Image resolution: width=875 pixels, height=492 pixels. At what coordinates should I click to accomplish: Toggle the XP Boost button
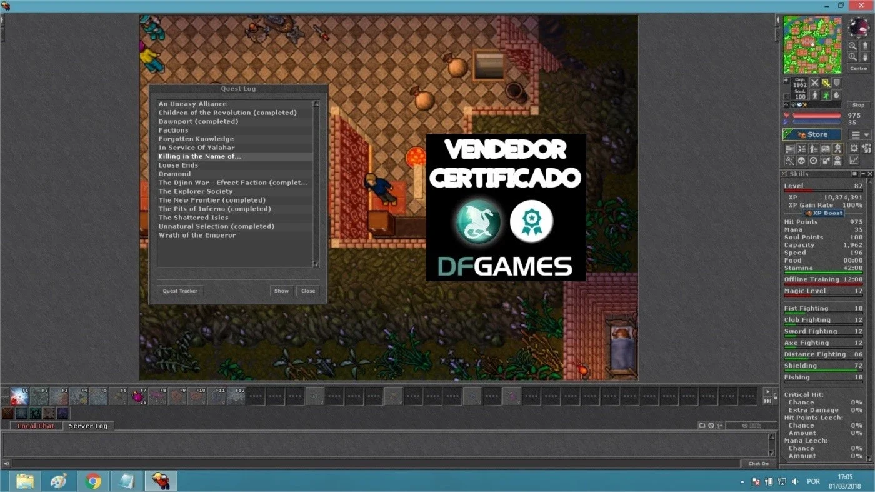coord(824,213)
